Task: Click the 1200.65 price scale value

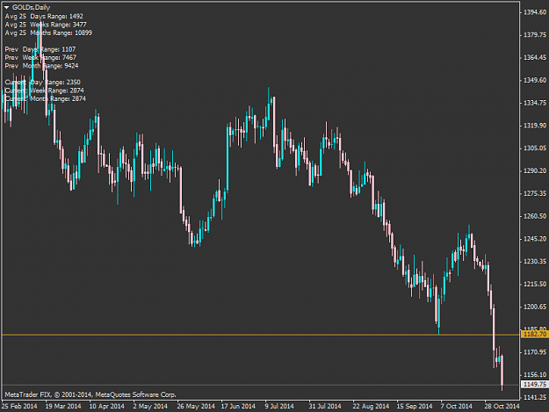Action: 535,307
